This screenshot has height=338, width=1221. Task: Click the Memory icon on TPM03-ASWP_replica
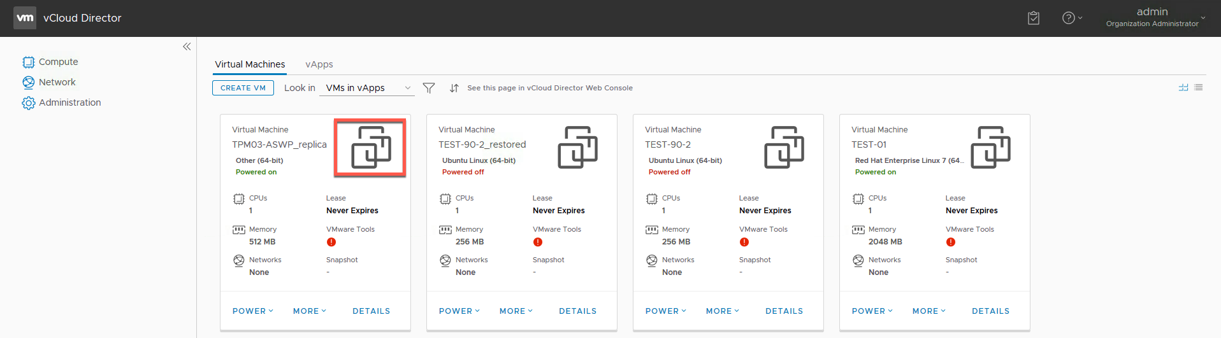[239, 230]
